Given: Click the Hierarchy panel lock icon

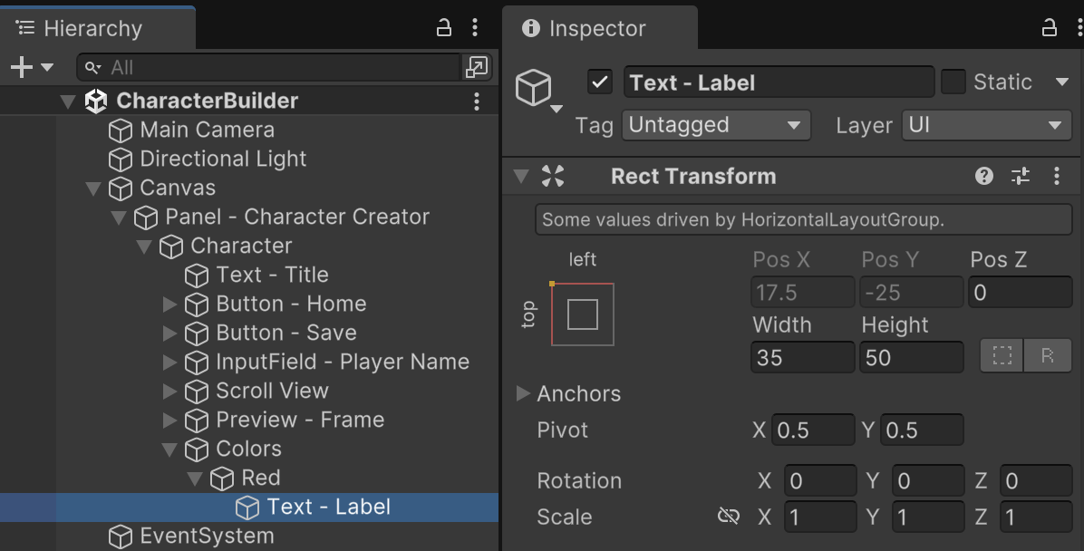Looking at the screenshot, I should (x=444, y=28).
